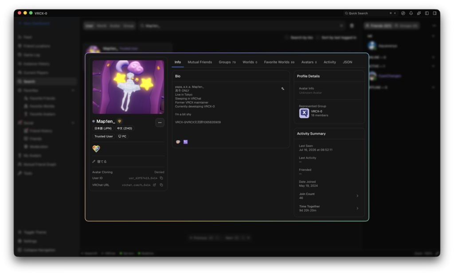Switch to the JSON tab
Viewport: 454px width, 275px height.
(x=348, y=62)
